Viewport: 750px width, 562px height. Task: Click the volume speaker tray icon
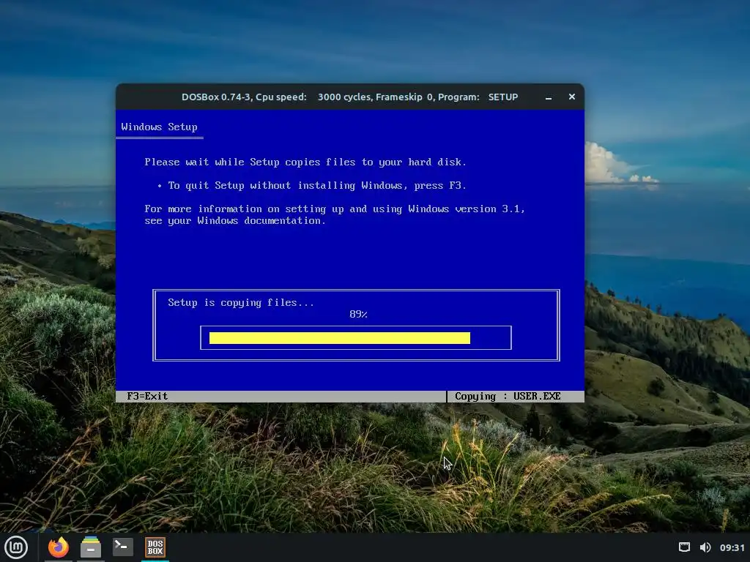point(705,547)
